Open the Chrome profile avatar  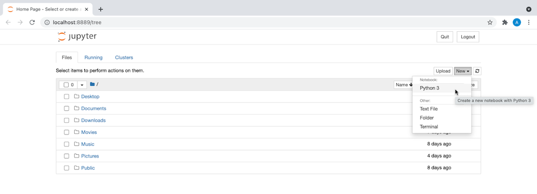point(517,23)
